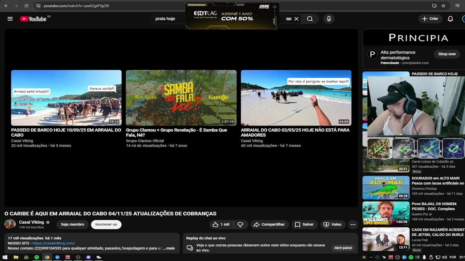Screen dimensions: 465x261
Task: Go back in Chrome history
Action: 6,6
